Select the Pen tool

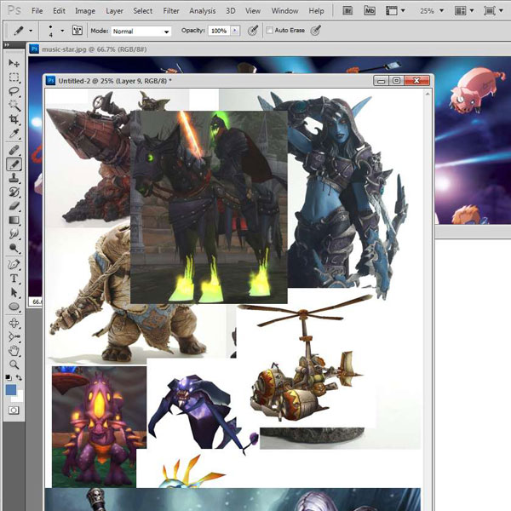click(14, 264)
